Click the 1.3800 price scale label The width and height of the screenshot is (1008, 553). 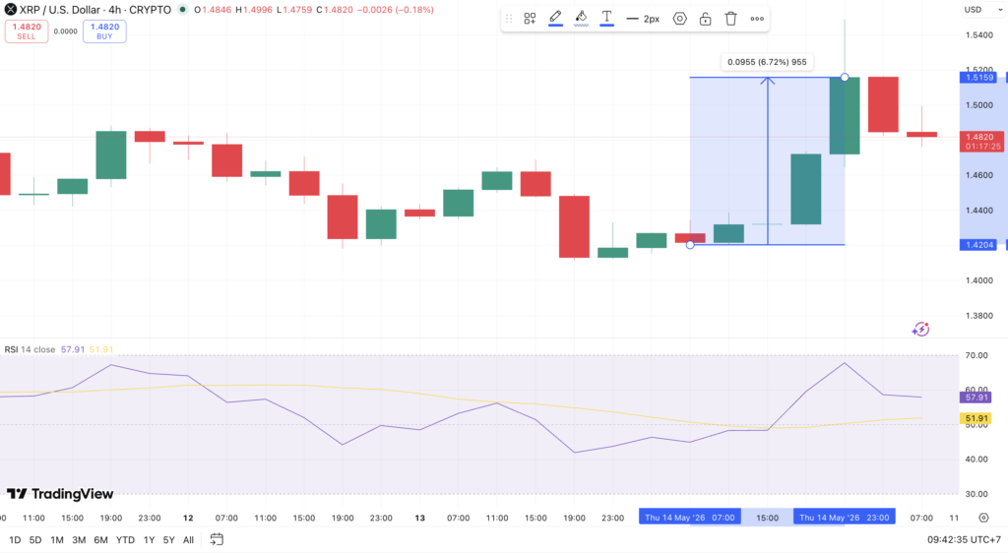[978, 315]
